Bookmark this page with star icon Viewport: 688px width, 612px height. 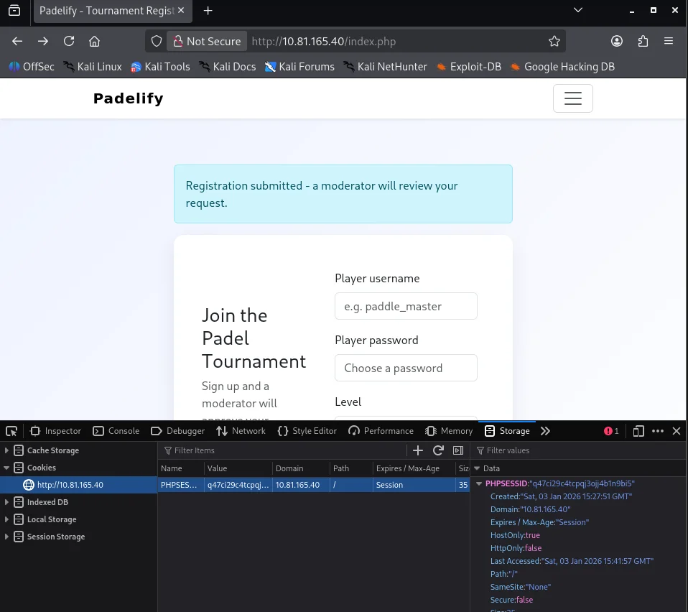554,41
